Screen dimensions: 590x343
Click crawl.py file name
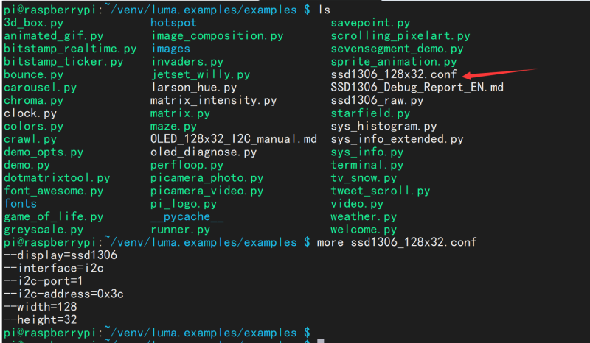pos(30,139)
